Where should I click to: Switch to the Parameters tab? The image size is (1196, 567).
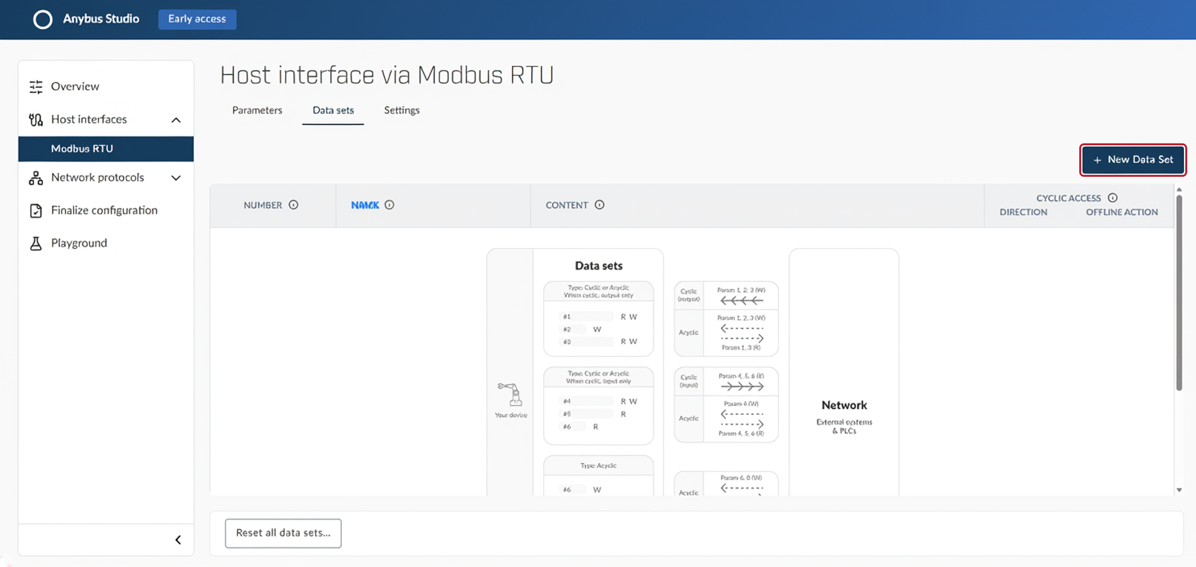tap(257, 110)
